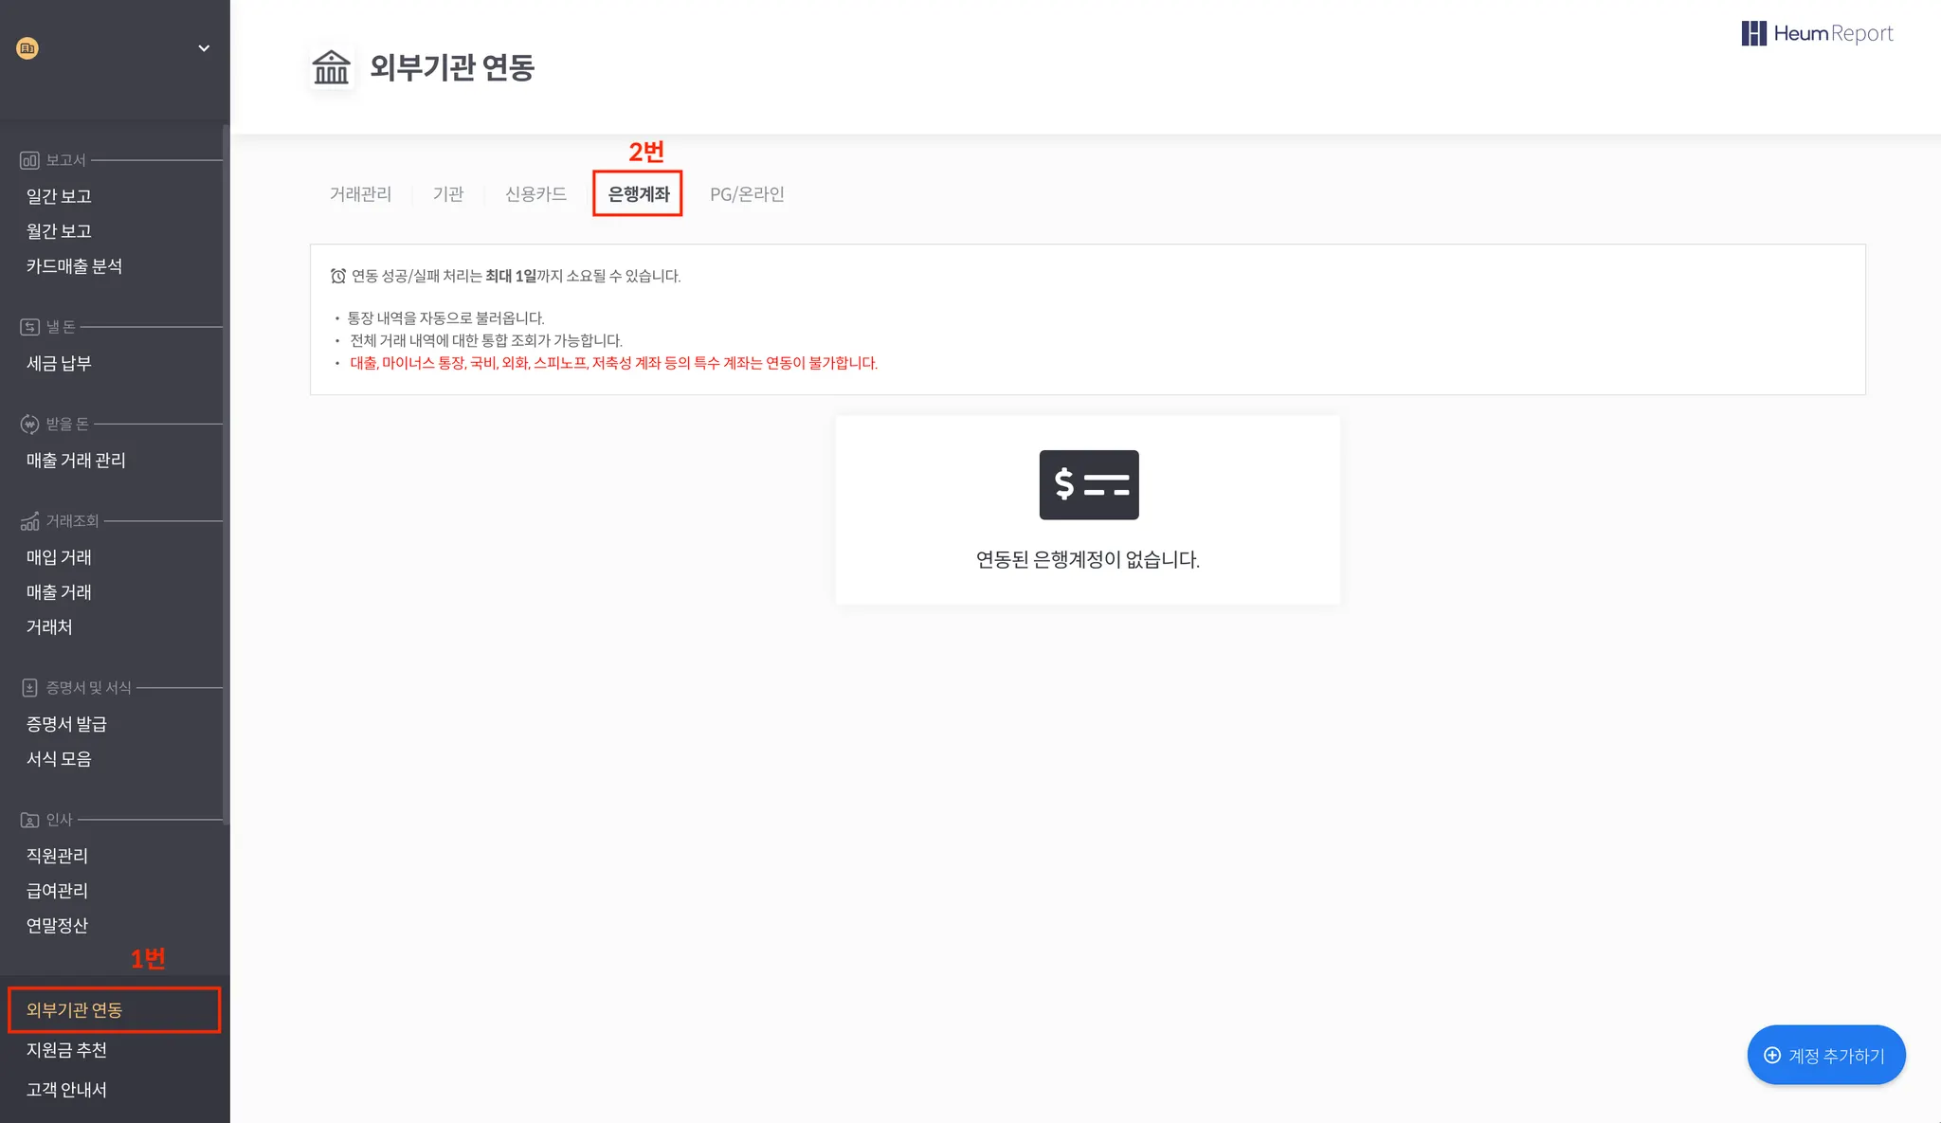Click the Heum Report logo
Image resolution: width=1941 pixels, height=1123 pixels.
1817,33
